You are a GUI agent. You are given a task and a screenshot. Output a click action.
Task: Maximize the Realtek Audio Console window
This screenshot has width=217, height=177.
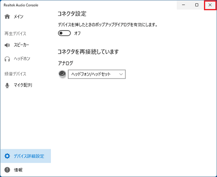[196, 5]
